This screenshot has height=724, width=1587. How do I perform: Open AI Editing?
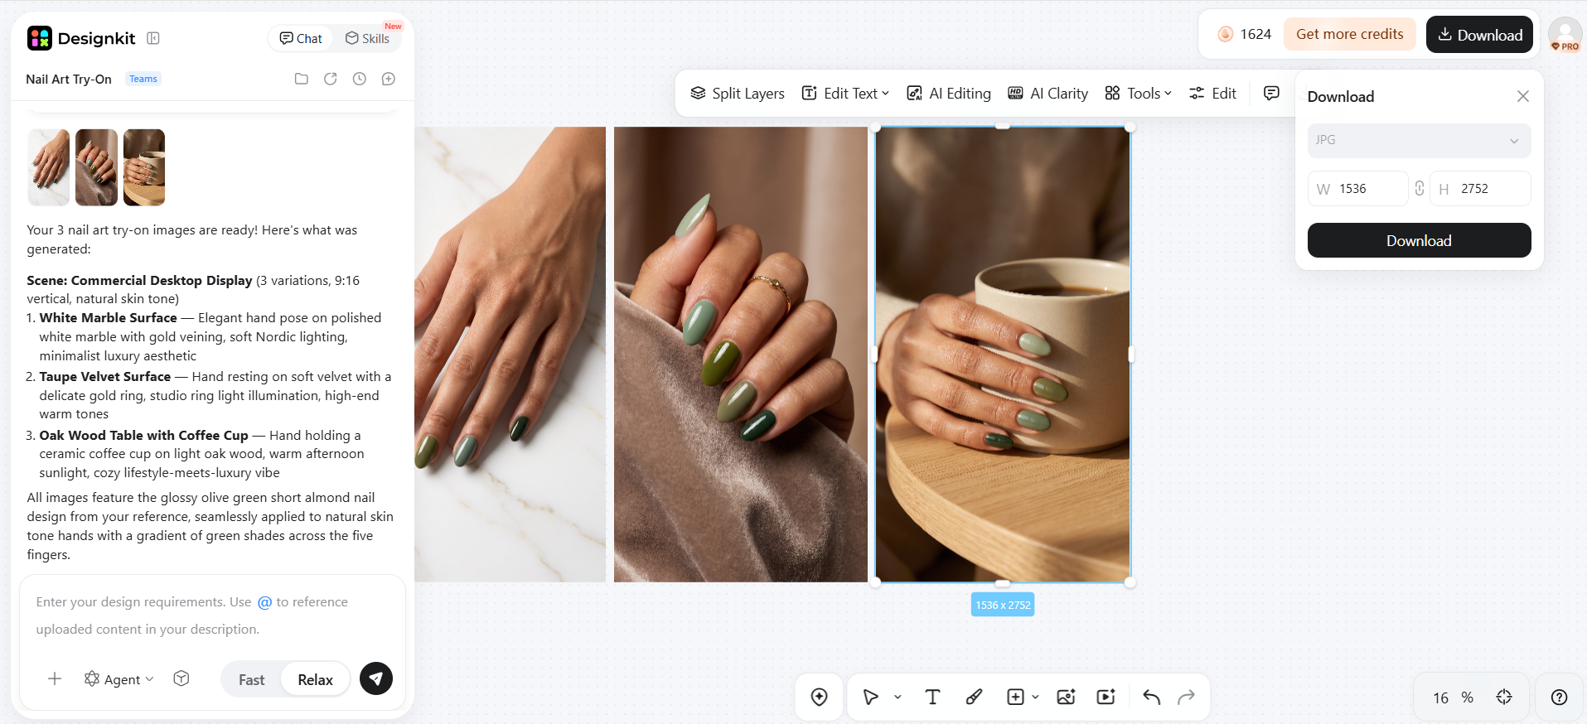click(x=949, y=93)
